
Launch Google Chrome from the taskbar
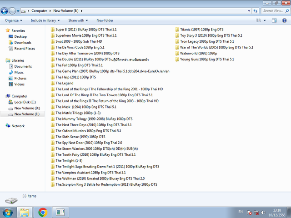coord(43,212)
